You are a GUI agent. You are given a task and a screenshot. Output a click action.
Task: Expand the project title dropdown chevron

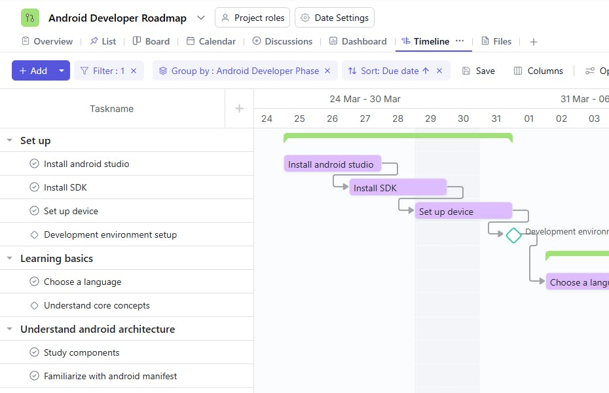[x=201, y=18]
